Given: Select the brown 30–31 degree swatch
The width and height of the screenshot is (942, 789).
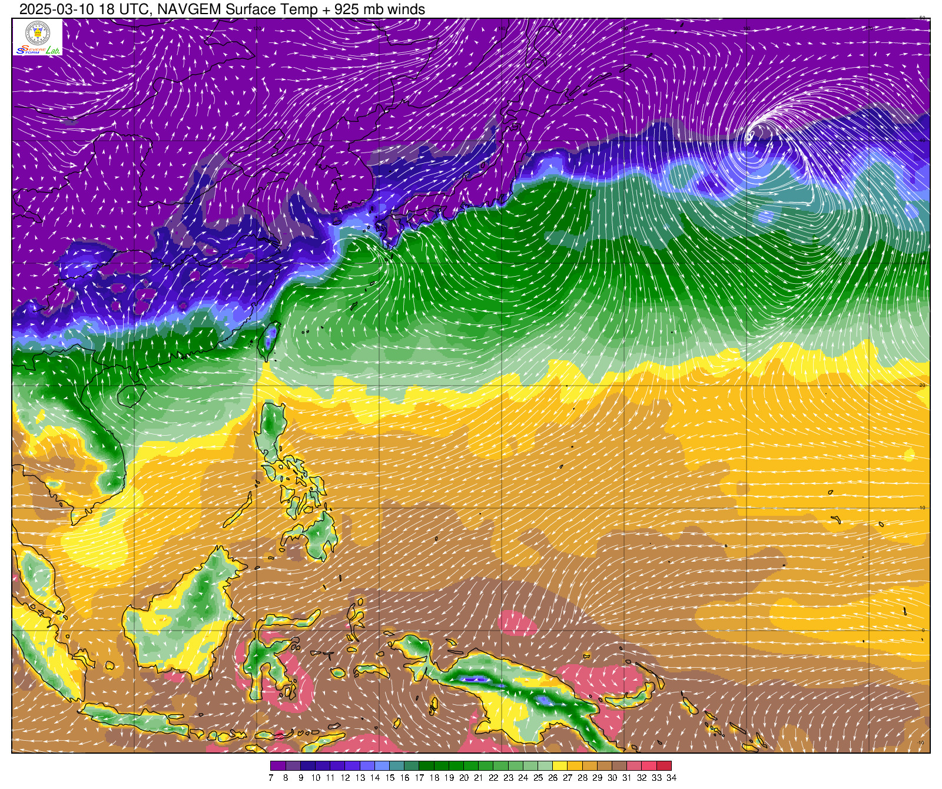Looking at the screenshot, I should (619, 765).
